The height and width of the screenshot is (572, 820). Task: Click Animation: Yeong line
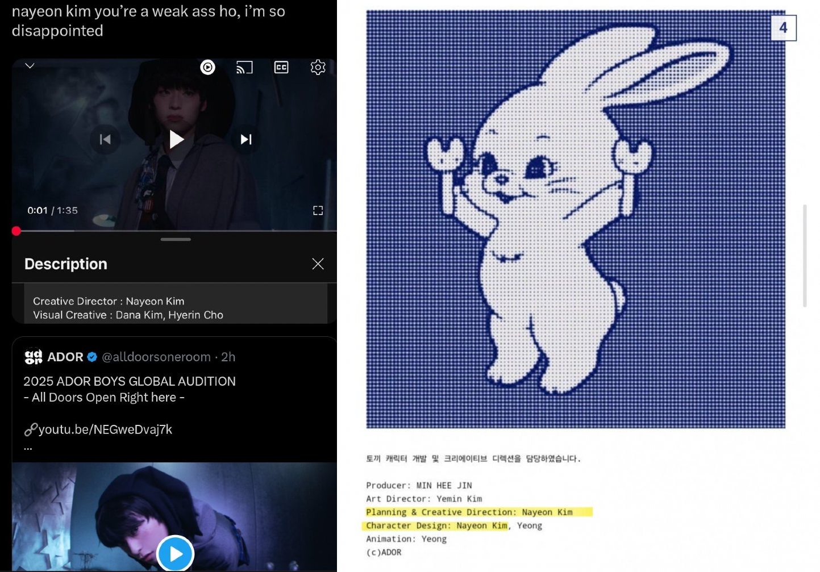[x=406, y=539]
